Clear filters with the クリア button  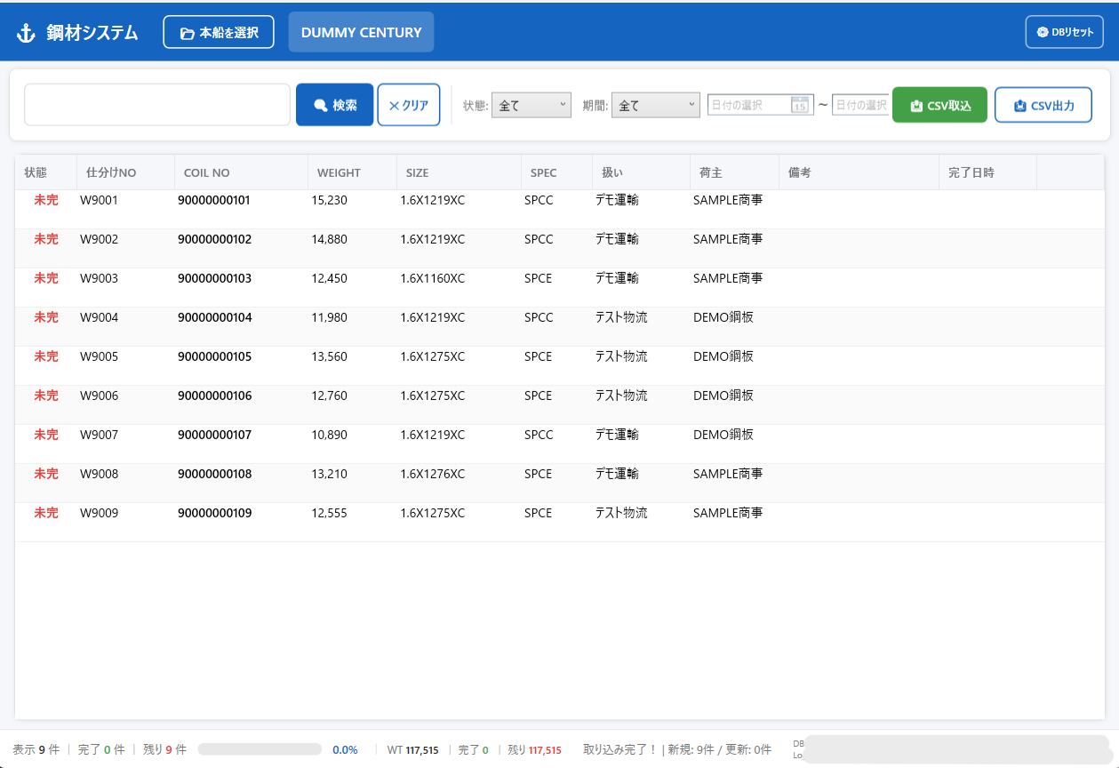pyautogui.click(x=409, y=105)
